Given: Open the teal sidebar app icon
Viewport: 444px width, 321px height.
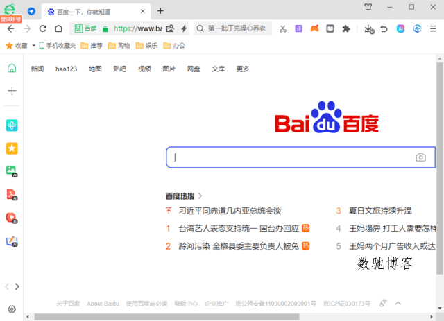Looking at the screenshot, I should 12,125.
